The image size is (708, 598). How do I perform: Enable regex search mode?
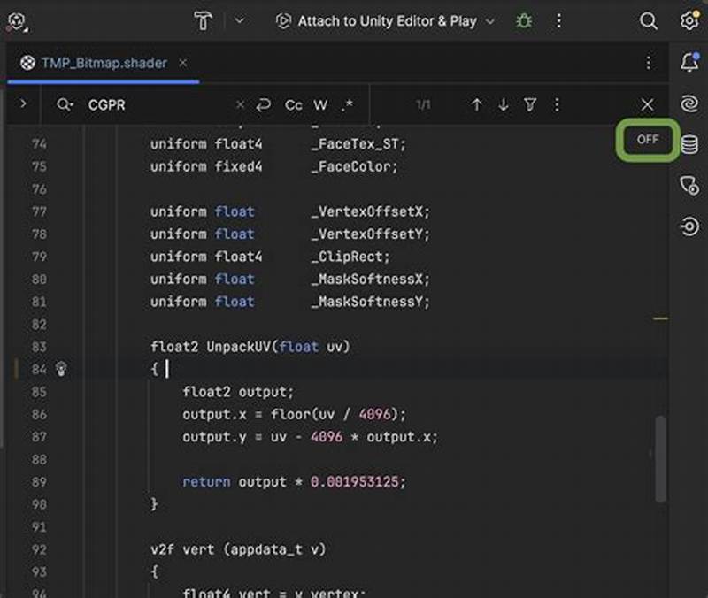[346, 104]
